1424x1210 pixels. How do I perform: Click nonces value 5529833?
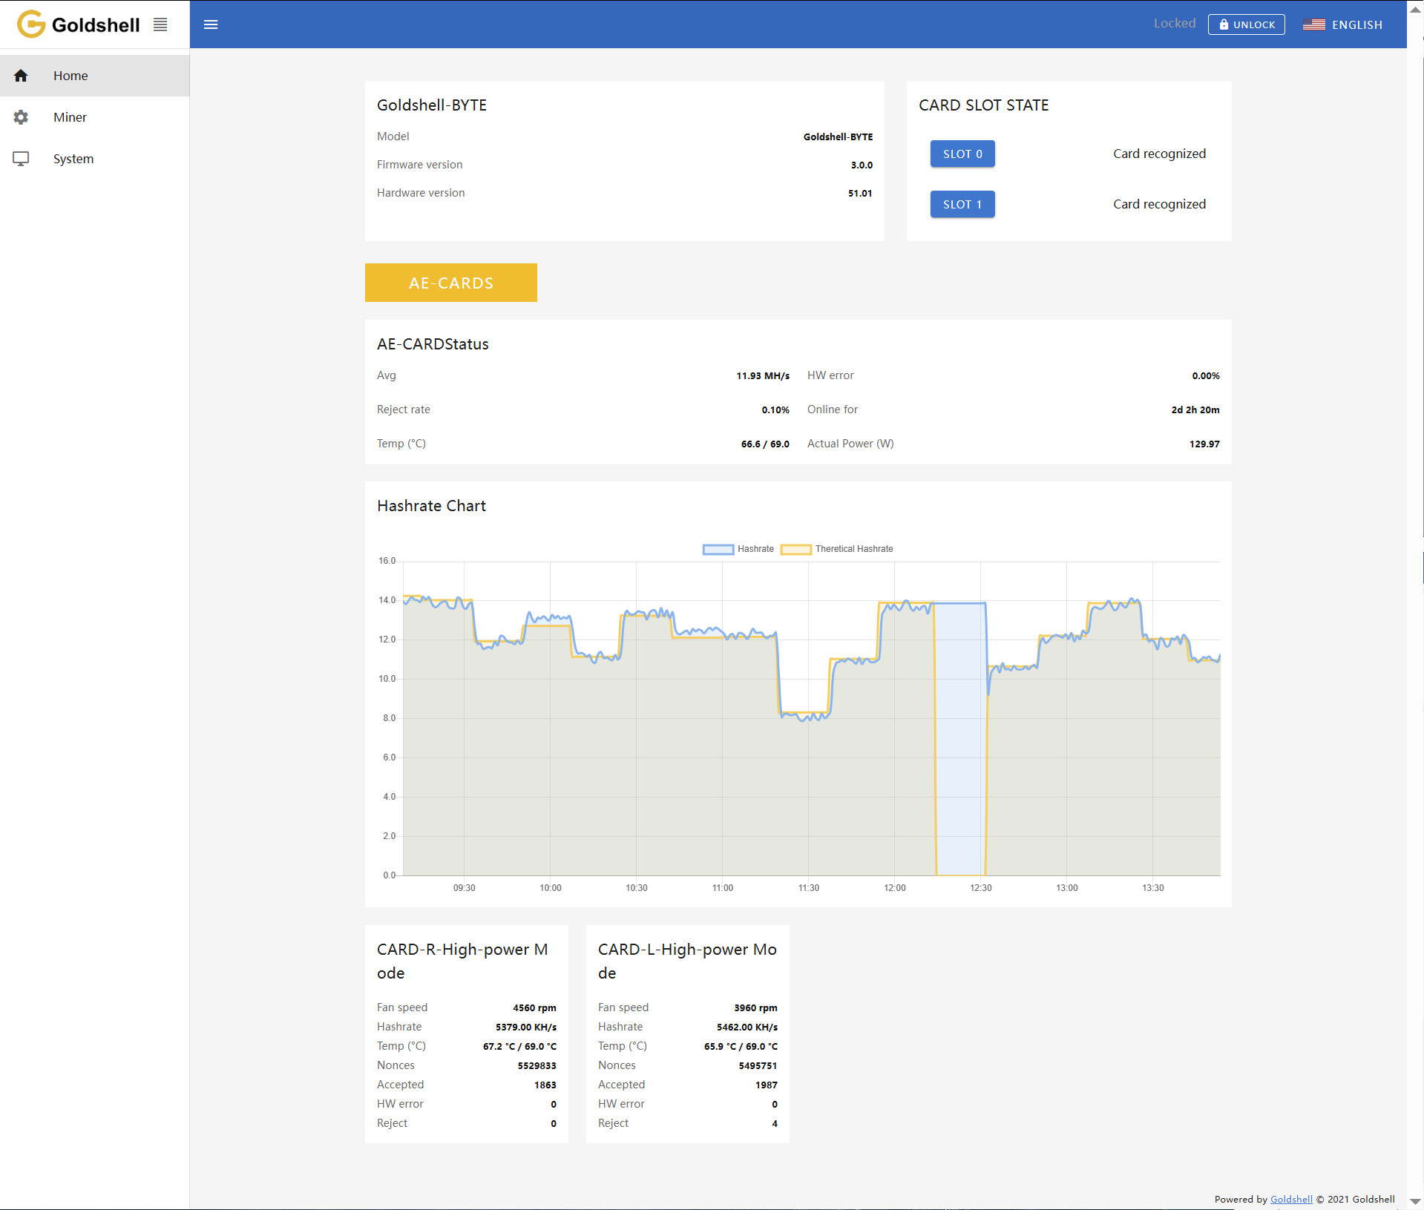pyautogui.click(x=537, y=1066)
